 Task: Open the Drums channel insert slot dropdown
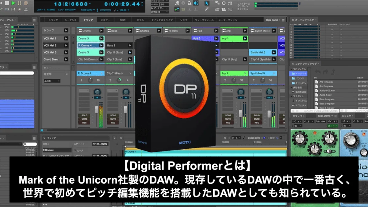tap(84, 91)
